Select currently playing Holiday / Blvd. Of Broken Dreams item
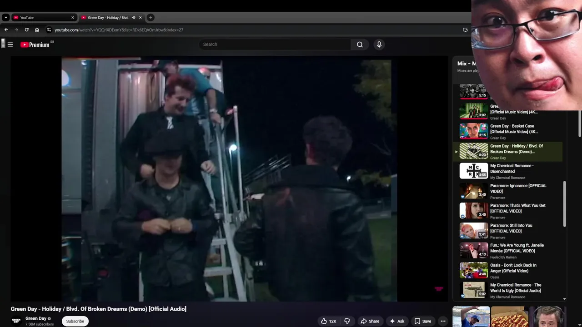The image size is (582, 327). click(508, 151)
